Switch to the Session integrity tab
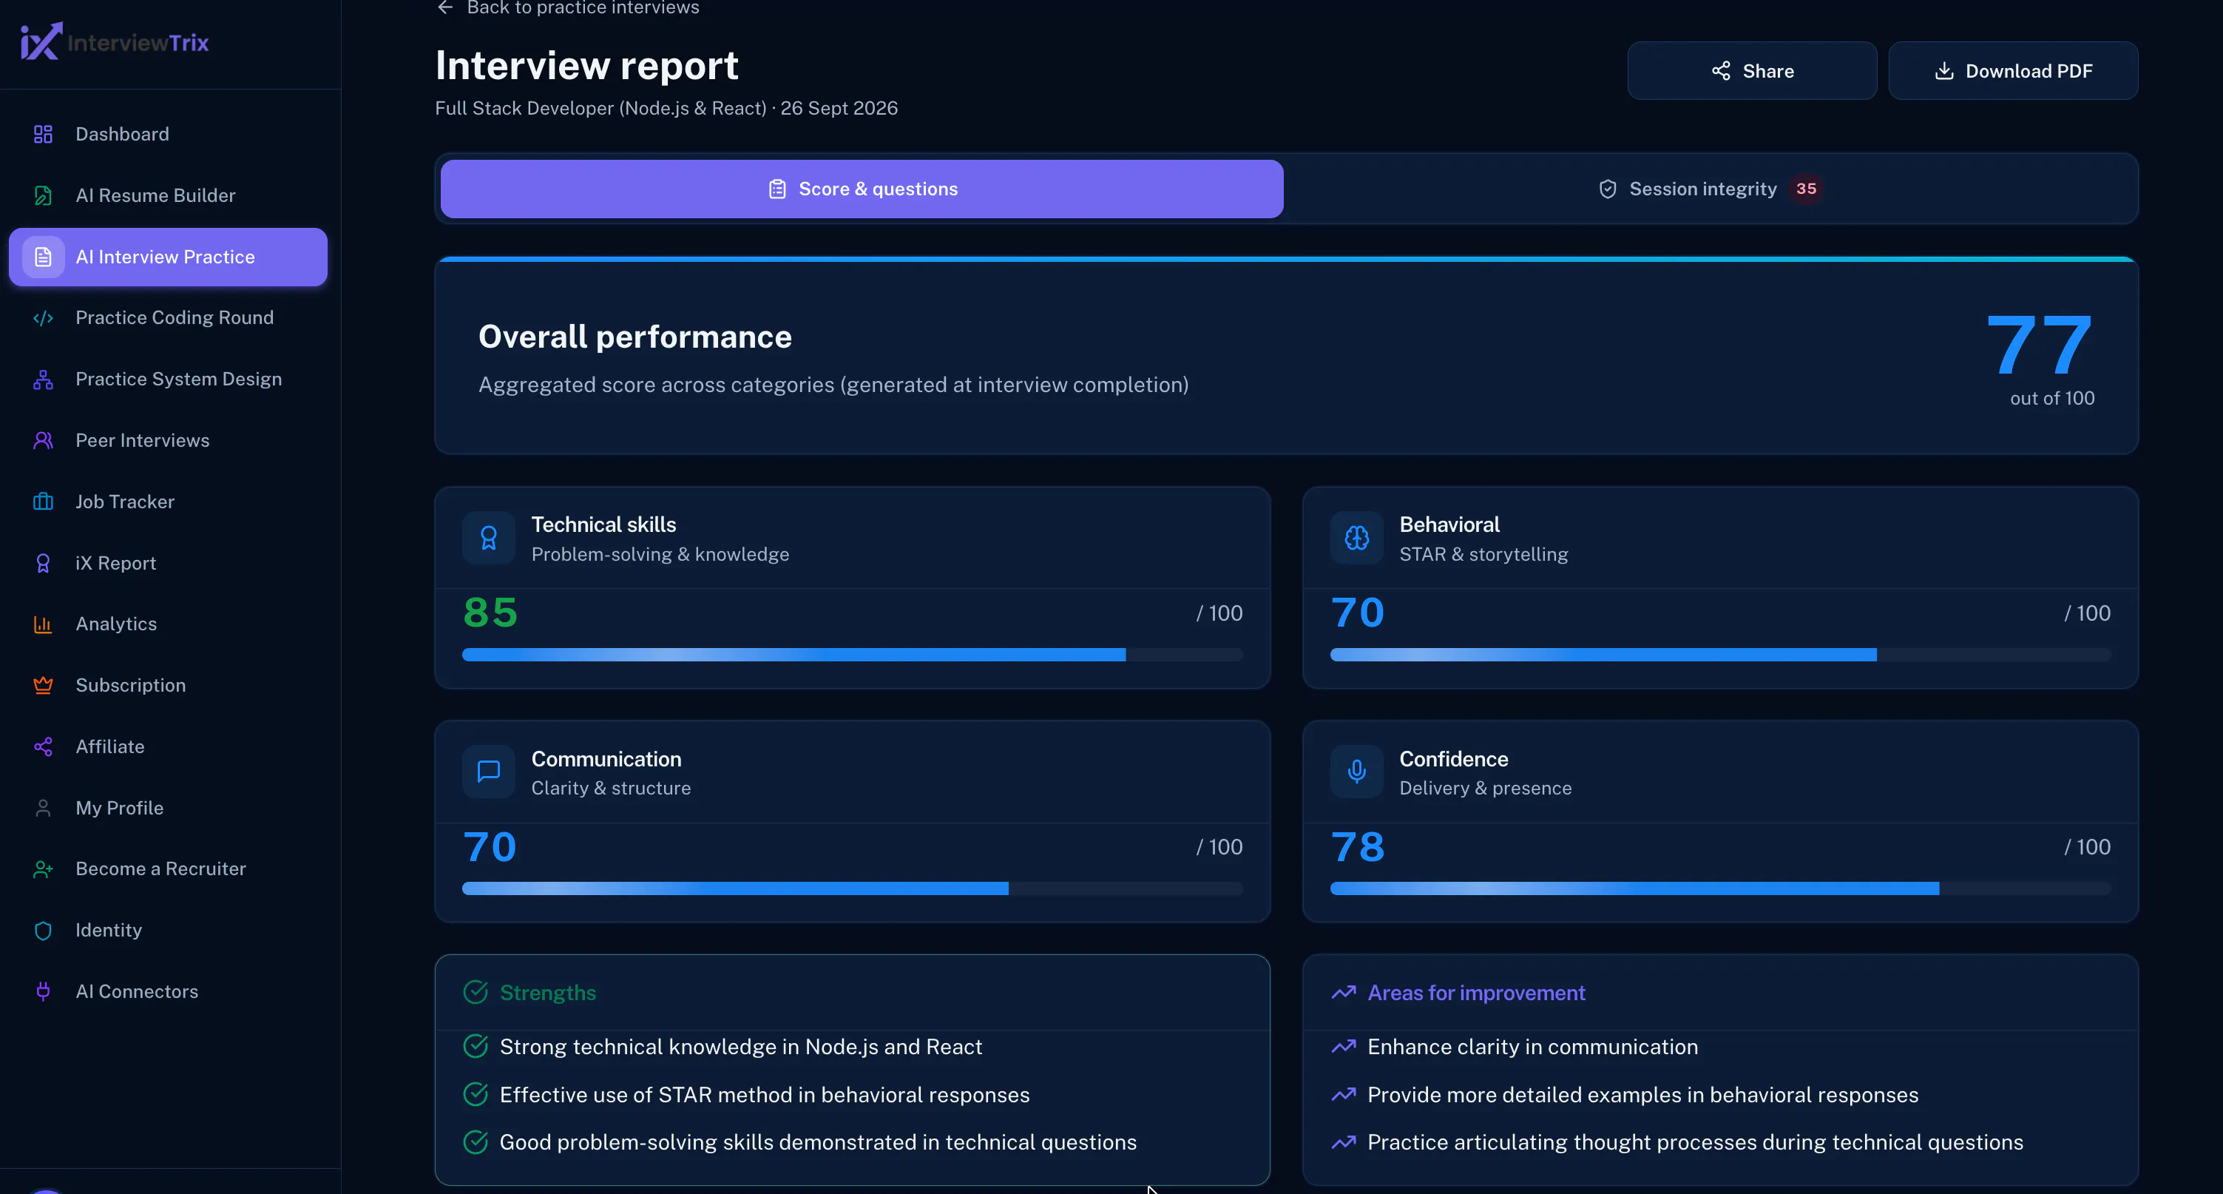This screenshot has width=2223, height=1194. click(x=1711, y=189)
